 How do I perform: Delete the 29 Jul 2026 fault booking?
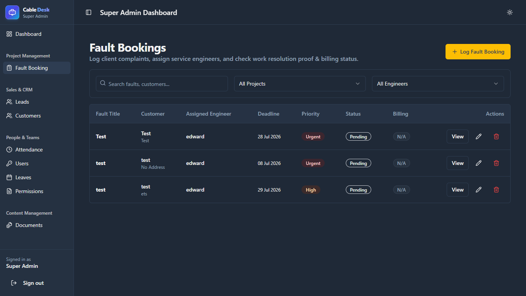coord(496,190)
